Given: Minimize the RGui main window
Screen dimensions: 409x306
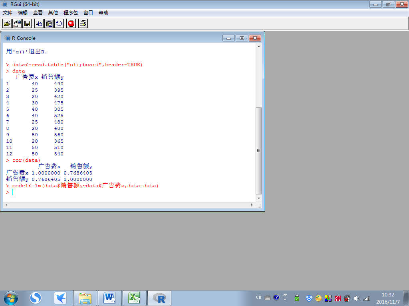Looking at the screenshot, I should 375,4.
